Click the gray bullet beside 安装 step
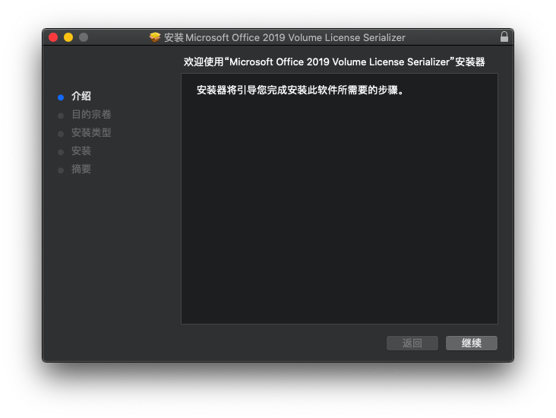Image resolution: width=556 pixels, height=418 pixels. 61,152
